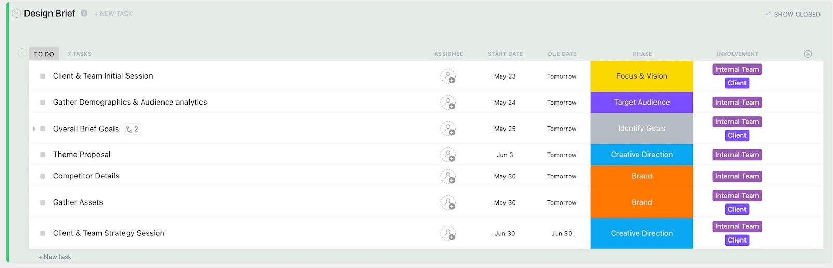Viewport: 833px width, 268px height.
Task: Click Show Closed
Action: (x=792, y=15)
